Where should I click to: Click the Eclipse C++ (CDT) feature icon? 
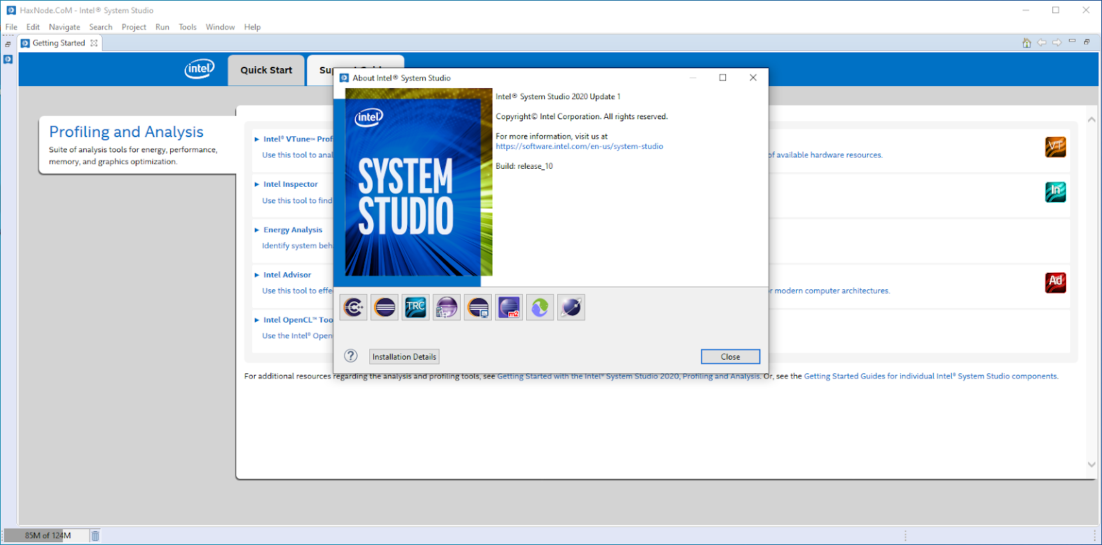pyautogui.click(x=353, y=307)
